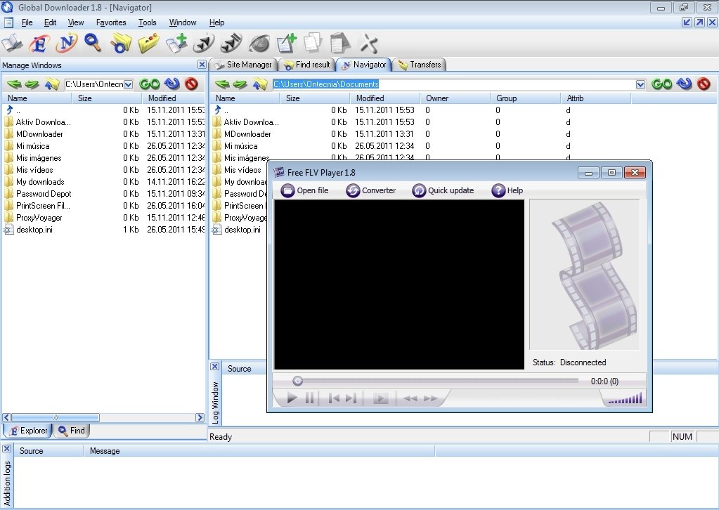Open the Window menu
Image resolution: width=719 pixels, height=510 pixels.
point(183,22)
